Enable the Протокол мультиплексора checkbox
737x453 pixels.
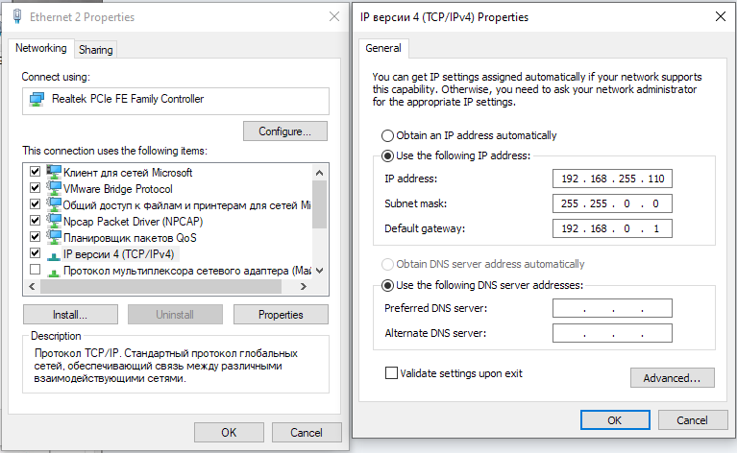[36, 270]
